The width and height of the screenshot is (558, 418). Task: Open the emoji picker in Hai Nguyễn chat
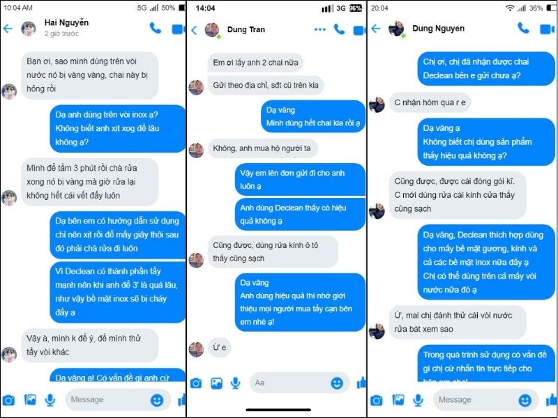coord(157,400)
